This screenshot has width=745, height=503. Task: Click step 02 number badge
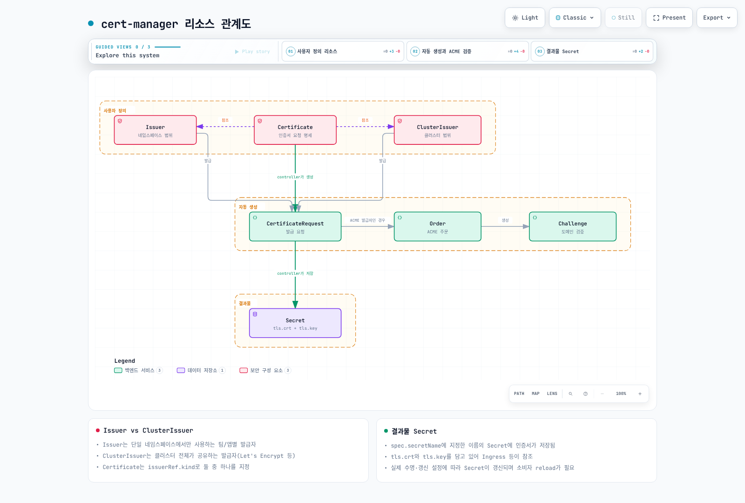415,51
